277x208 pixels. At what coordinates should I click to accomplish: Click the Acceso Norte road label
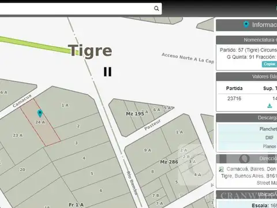coord(188,58)
